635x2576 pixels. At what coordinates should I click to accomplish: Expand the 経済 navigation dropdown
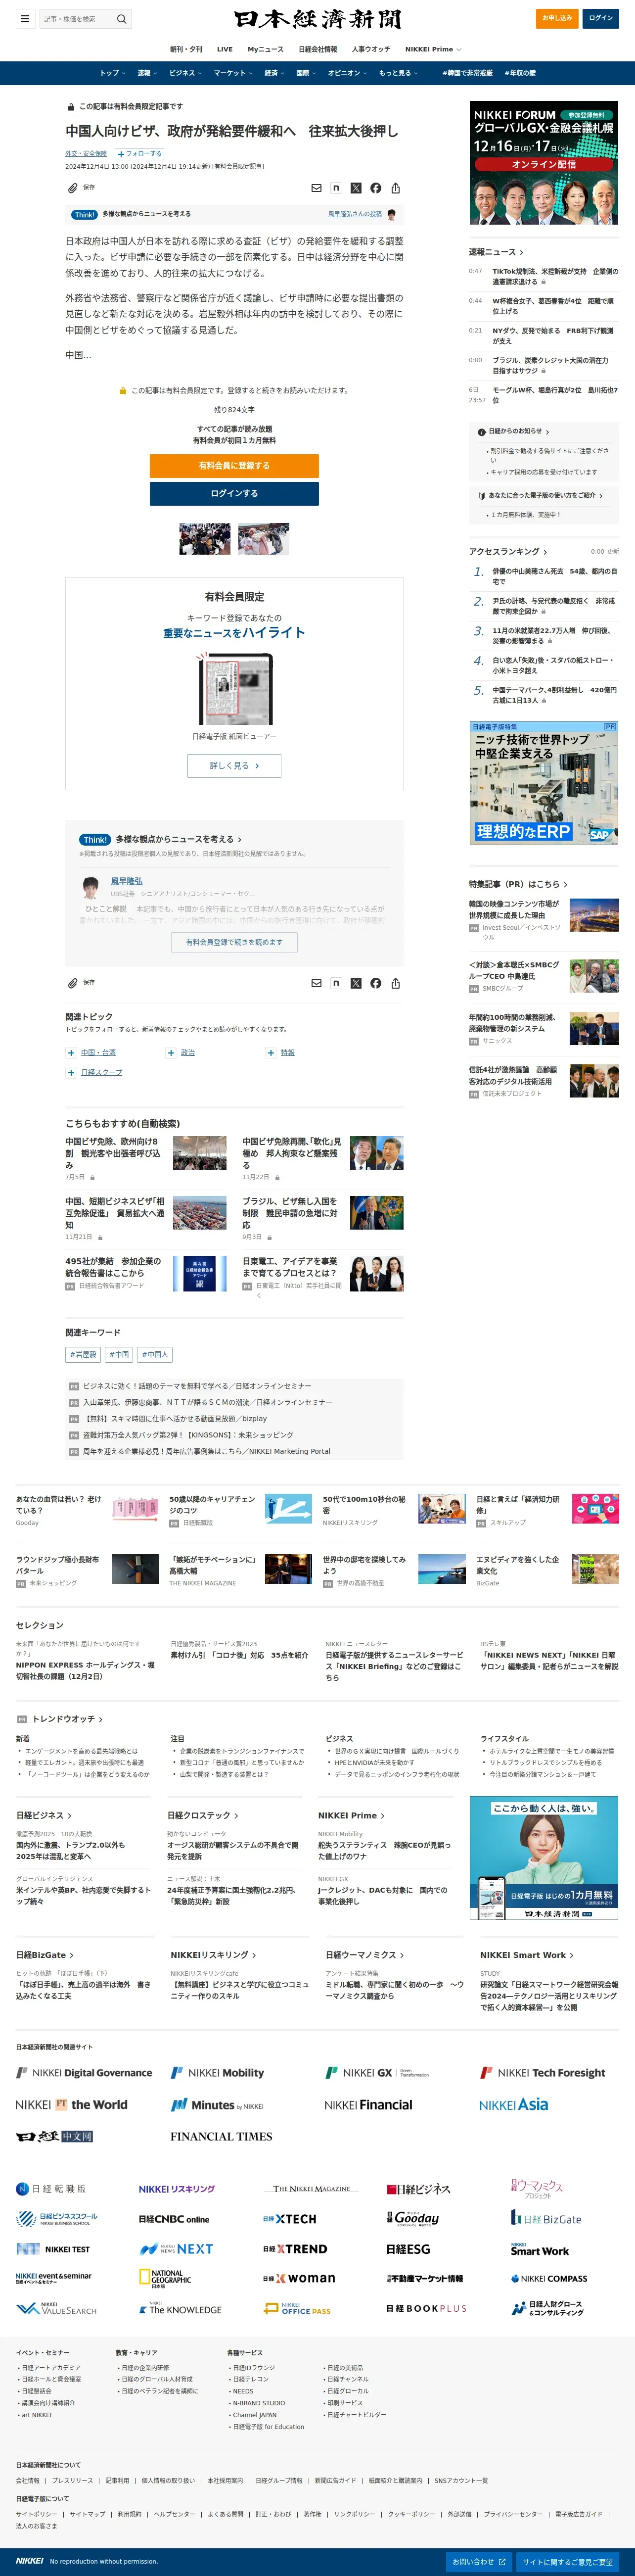(x=274, y=73)
